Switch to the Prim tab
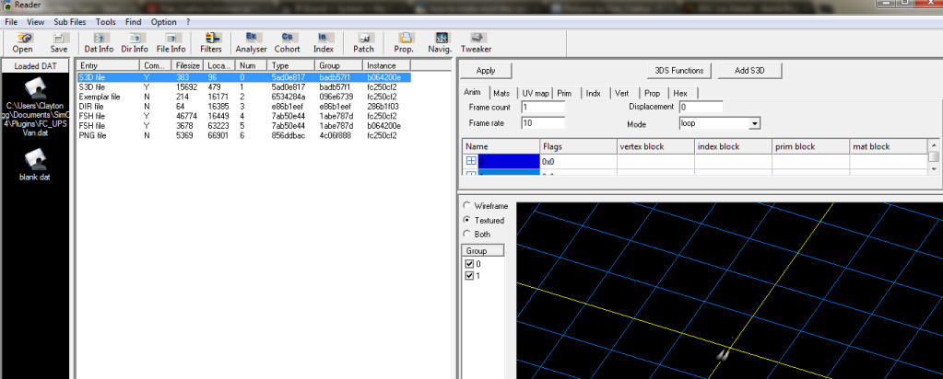 tap(564, 94)
